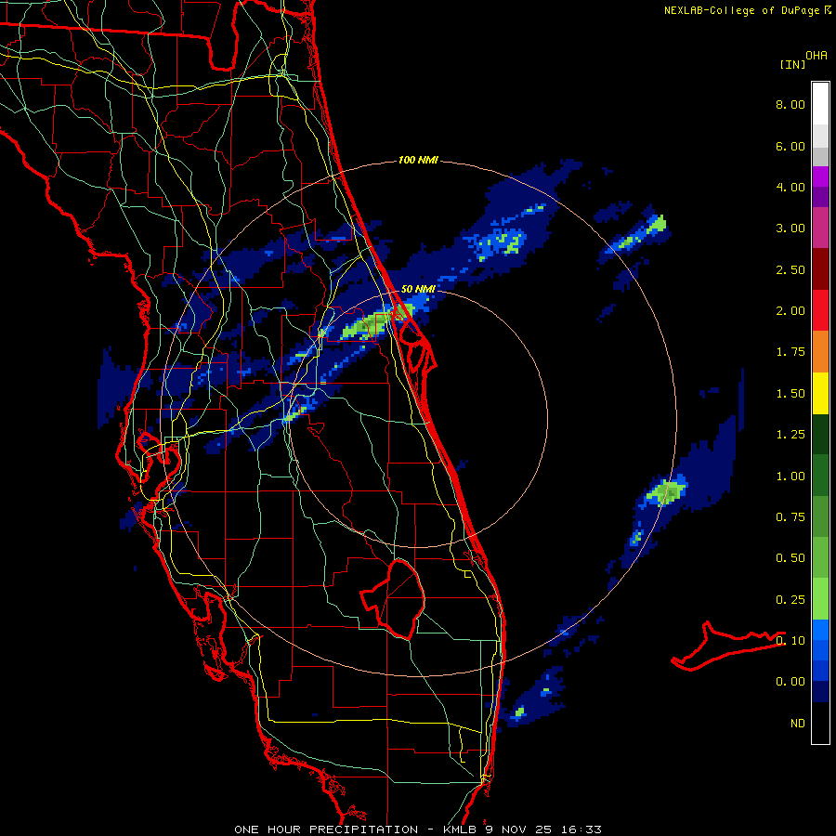The image size is (836, 836).
Task: Select the 1.75 legend value
Action: tap(790, 352)
